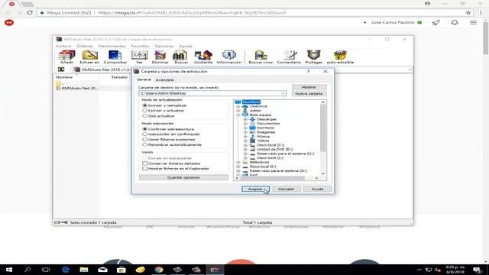489x275 pixels.
Task: Reload the browser page
Action: (x=30, y=13)
